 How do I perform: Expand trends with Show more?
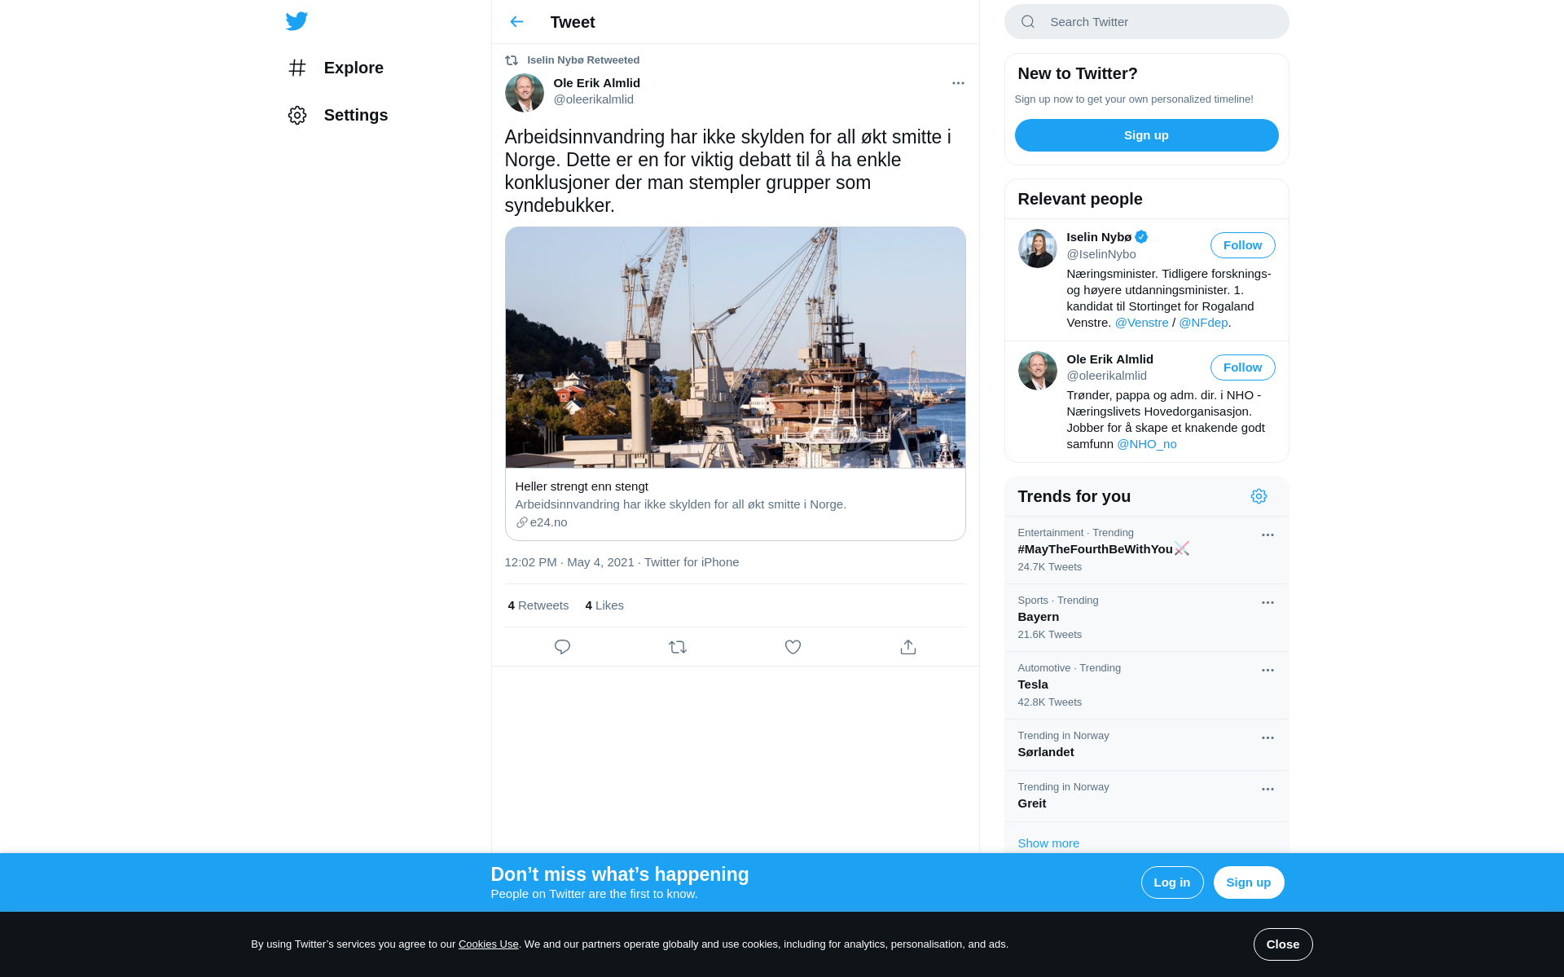[1048, 843]
